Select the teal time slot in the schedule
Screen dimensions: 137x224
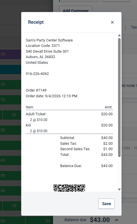11,70
